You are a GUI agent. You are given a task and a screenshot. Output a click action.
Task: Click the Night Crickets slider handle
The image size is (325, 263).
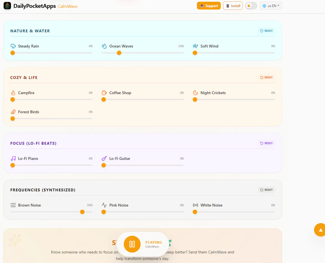pos(195,99)
